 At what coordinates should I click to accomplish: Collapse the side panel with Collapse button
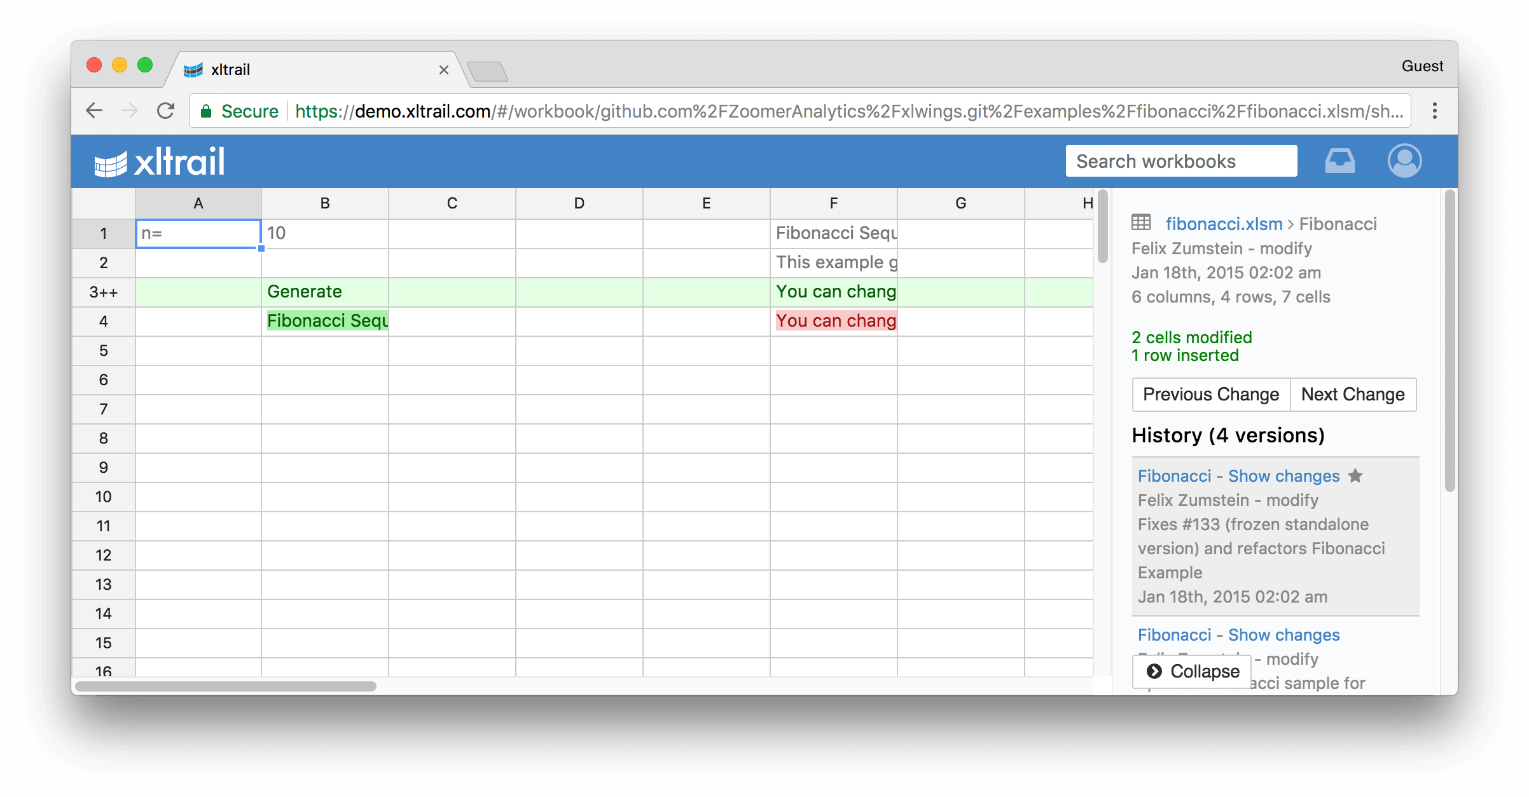point(1192,671)
